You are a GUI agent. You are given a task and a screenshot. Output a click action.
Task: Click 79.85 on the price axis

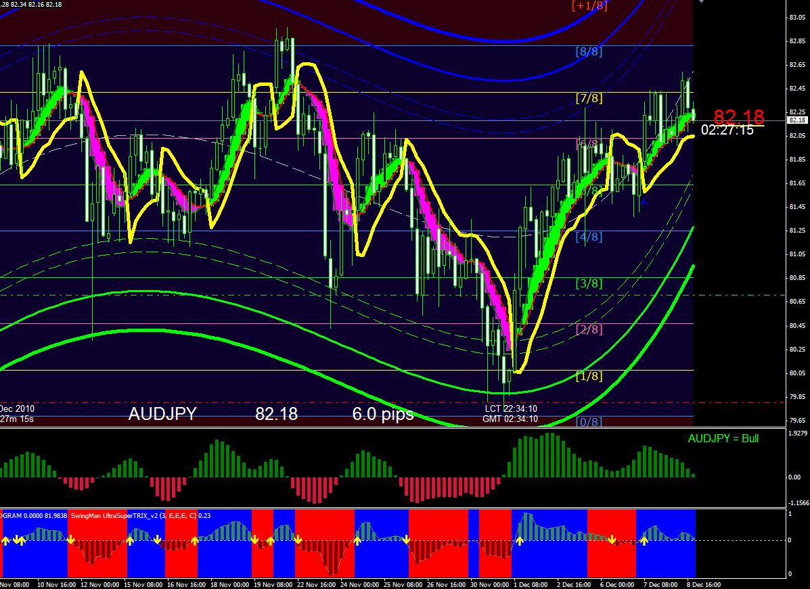tap(797, 397)
